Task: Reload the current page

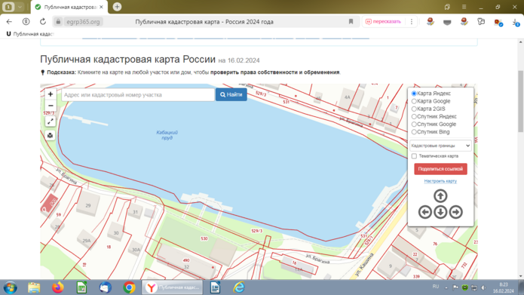Action: click(x=43, y=22)
